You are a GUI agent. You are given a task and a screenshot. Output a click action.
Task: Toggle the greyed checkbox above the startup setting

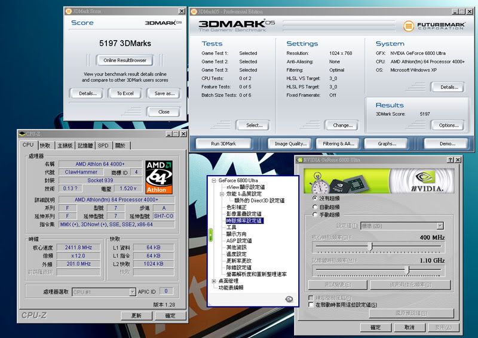(x=311, y=297)
